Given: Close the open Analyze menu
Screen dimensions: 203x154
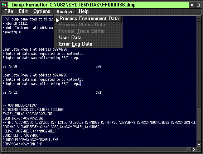Looking at the screenshot, I should [65, 12].
